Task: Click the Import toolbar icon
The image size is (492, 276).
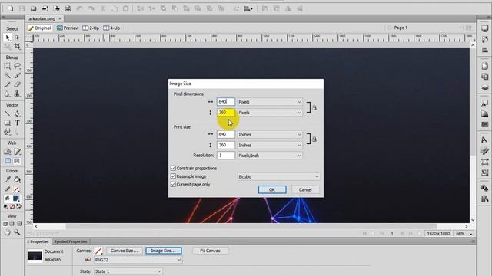Action: coord(45,8)
